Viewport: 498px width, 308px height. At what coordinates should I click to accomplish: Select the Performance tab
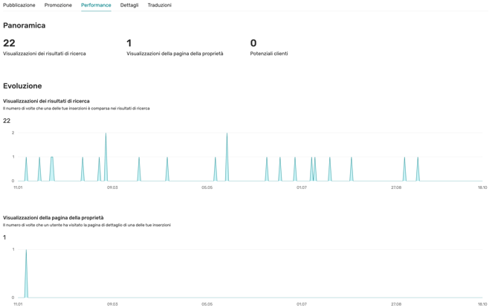[96, 5]
